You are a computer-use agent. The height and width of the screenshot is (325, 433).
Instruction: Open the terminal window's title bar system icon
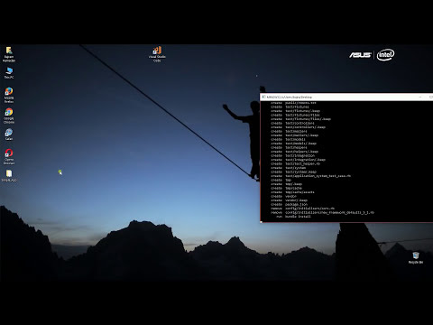[263, 97]
